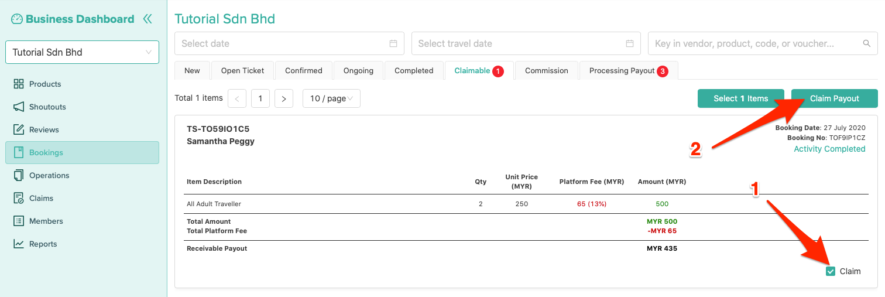
Task: Focus the vendor, product, code search field
Action: click(755, 43)
